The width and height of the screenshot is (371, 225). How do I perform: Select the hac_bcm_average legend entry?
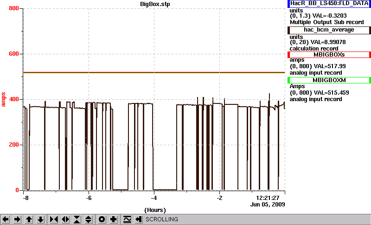tap(329, 30)
